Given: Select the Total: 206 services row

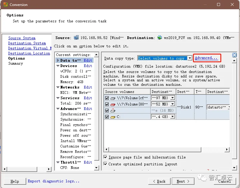Looking at the screenshot, I should 76,103.
